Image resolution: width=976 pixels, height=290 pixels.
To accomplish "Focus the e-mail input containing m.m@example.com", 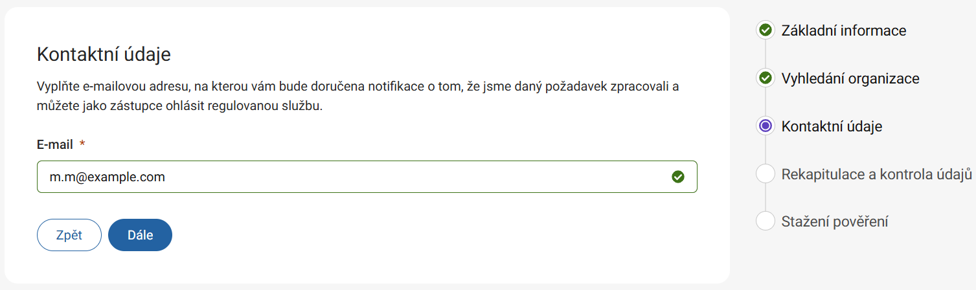I will [350, 177].
